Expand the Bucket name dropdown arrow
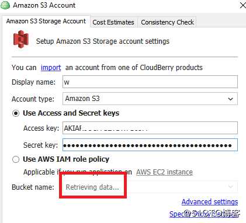Image resolution: width=246 pixels, height=223 pixels. tap(231, 187)
